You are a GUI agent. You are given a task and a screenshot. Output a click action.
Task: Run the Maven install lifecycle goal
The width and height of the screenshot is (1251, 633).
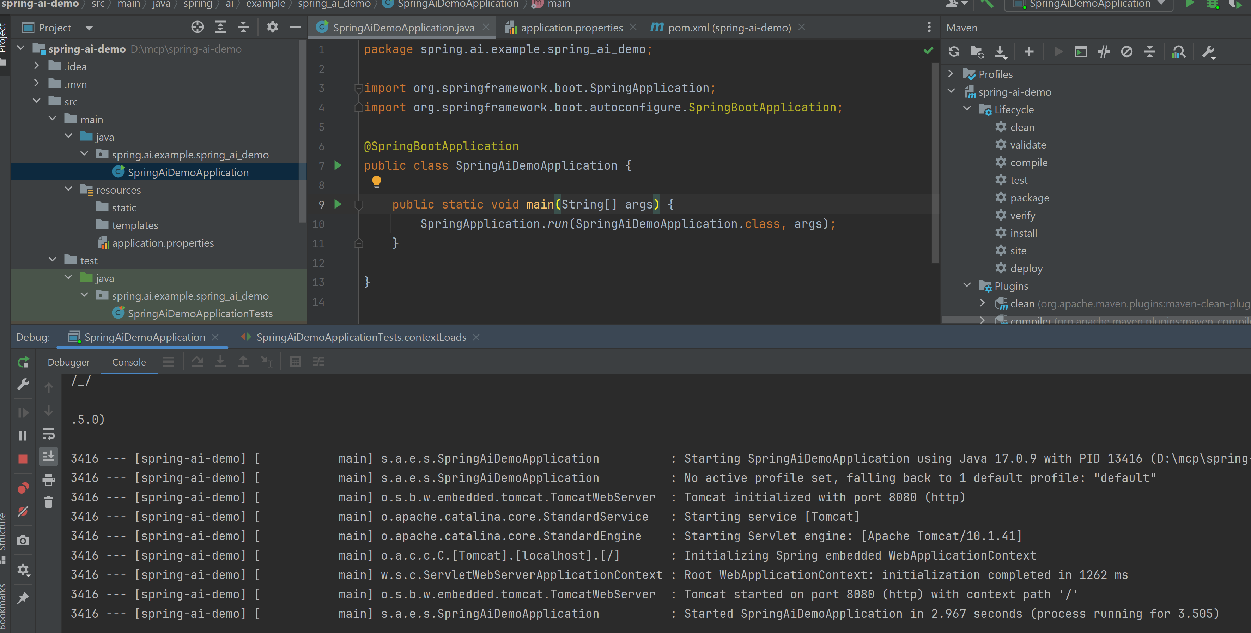click(x=1023, y=233)
